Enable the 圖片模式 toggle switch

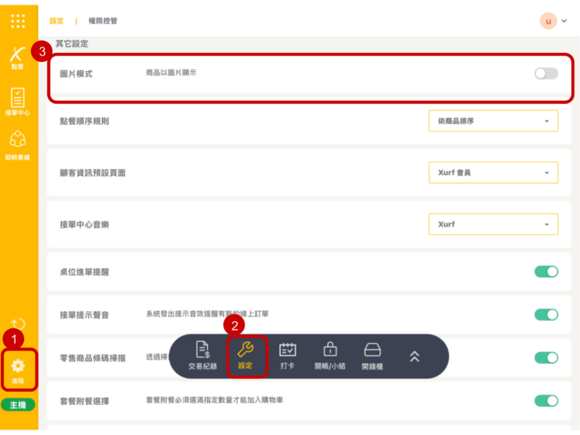tap(546, 74)
